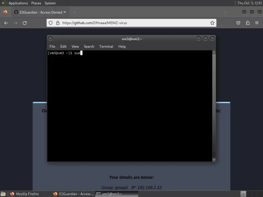The width and height of the screenshot is (263, 197).
Task: Click the terminal scrollbar up arrow
Action: click(214, 52)
